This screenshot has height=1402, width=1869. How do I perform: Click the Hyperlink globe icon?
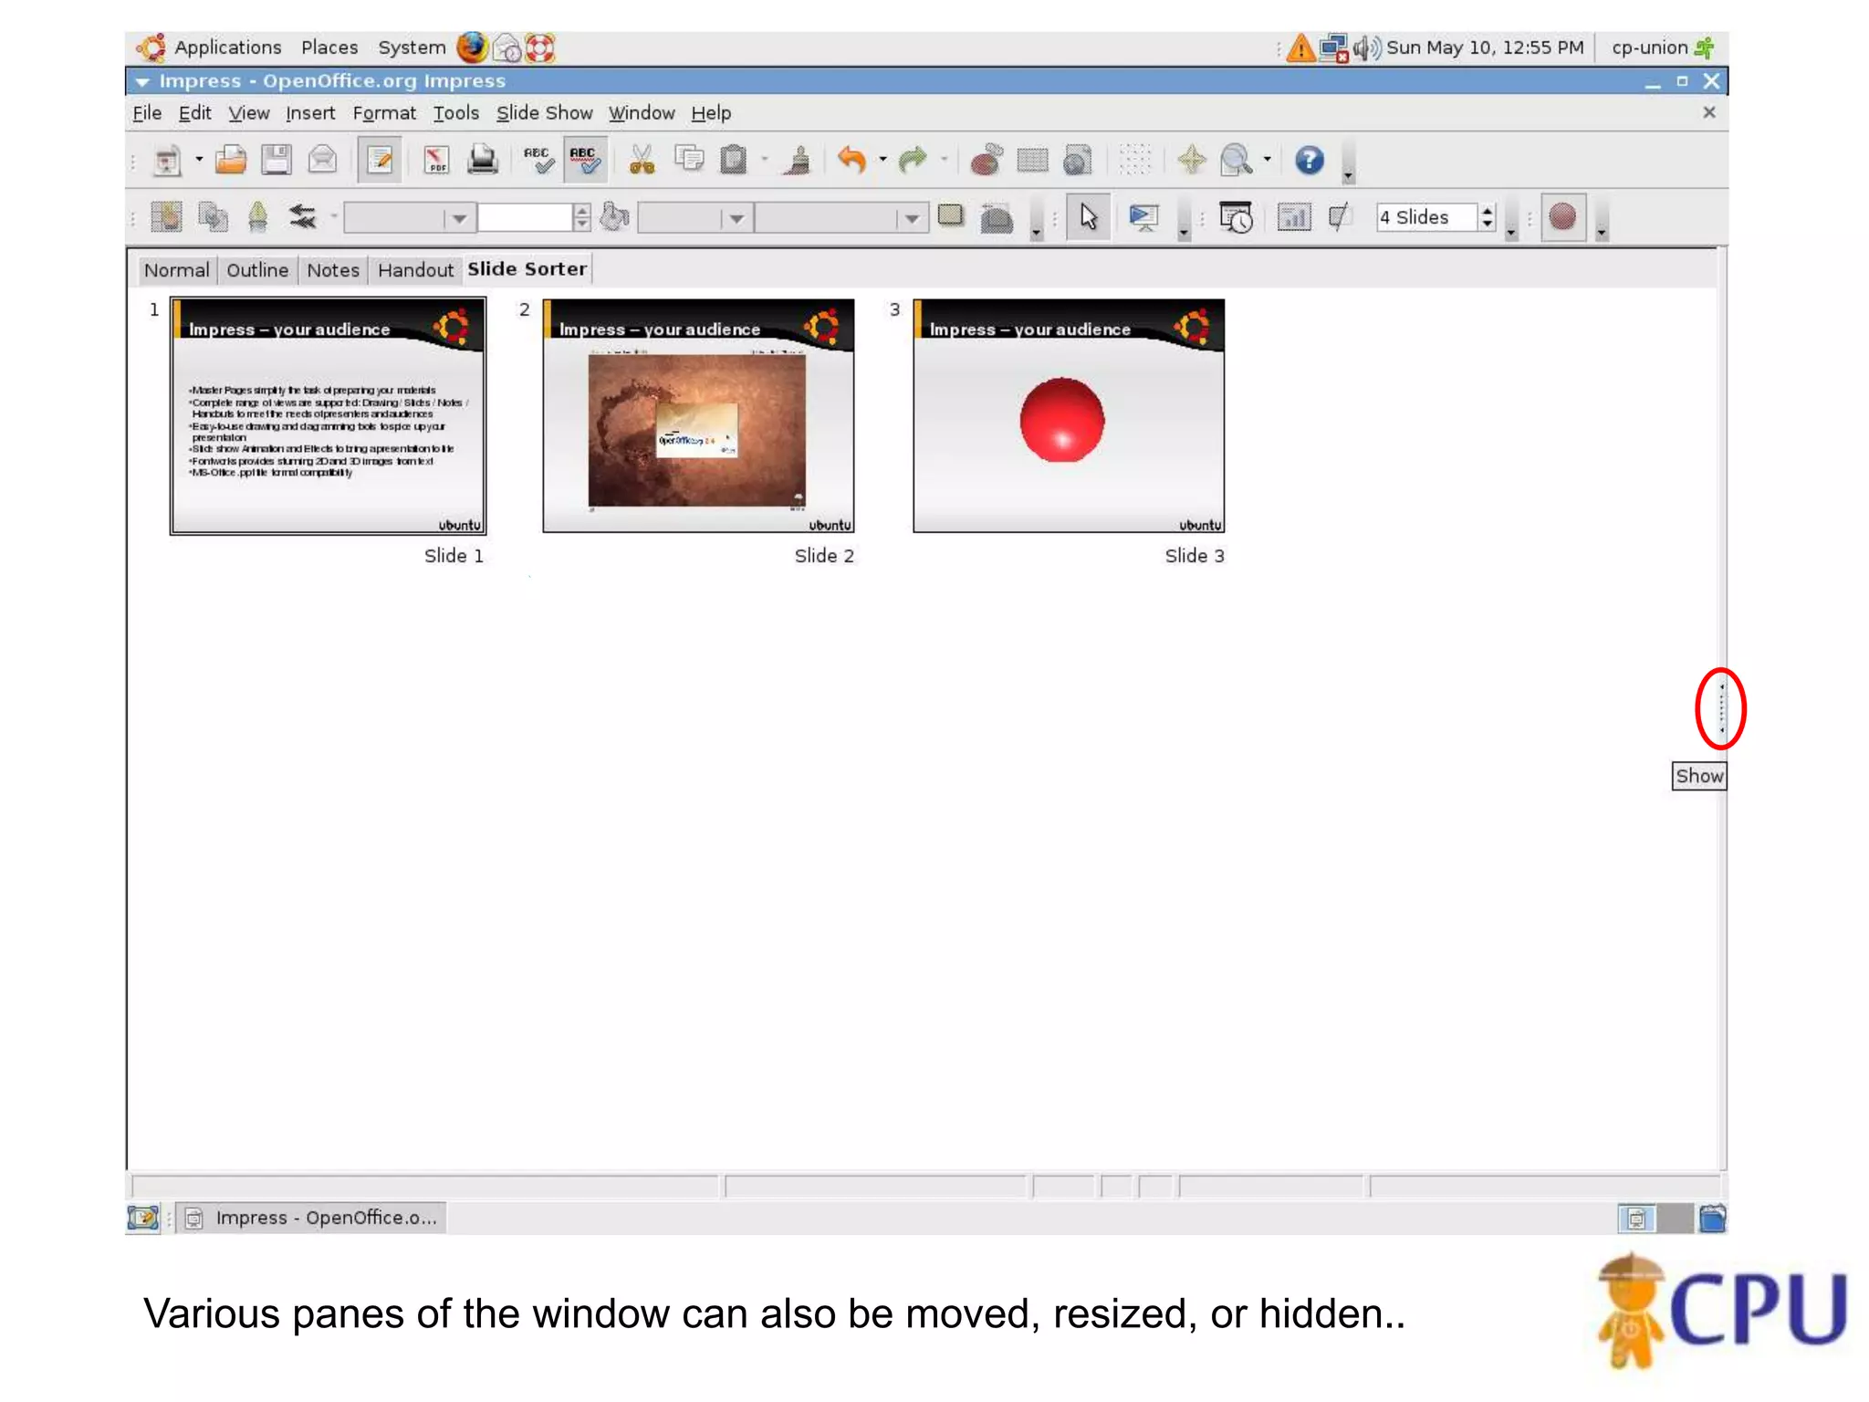(1078, 160)
